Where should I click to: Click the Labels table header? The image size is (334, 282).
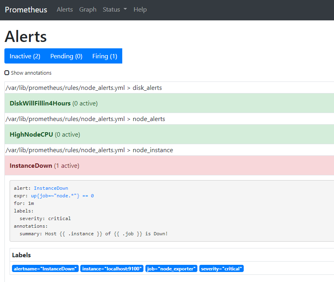[21, 255]
